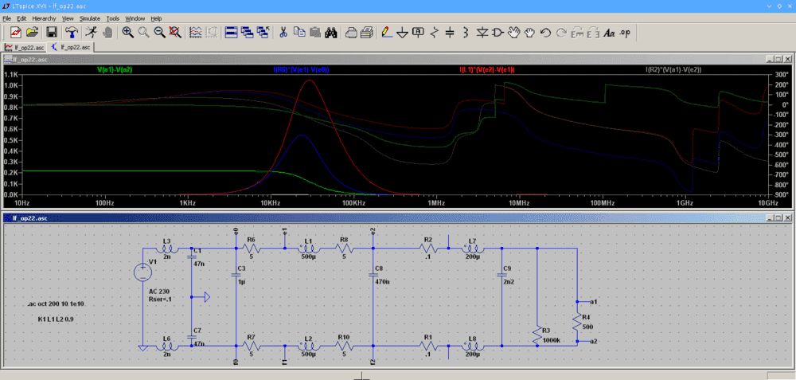
Task: Open the Simulate menu
Action: click(x=89, y=18)
